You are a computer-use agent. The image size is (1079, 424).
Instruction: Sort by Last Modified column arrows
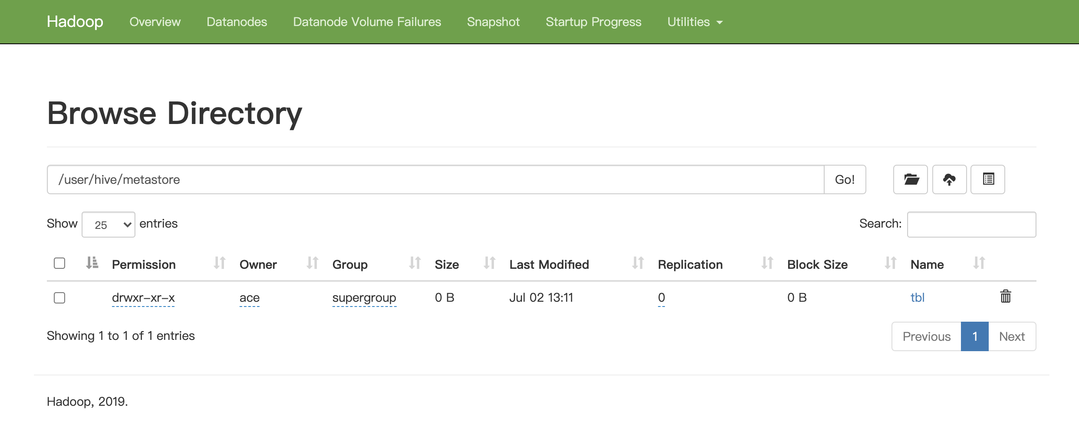(638, 264)
